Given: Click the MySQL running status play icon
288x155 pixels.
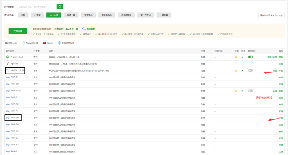Looking at the screenshot, I should coord(242,71).
